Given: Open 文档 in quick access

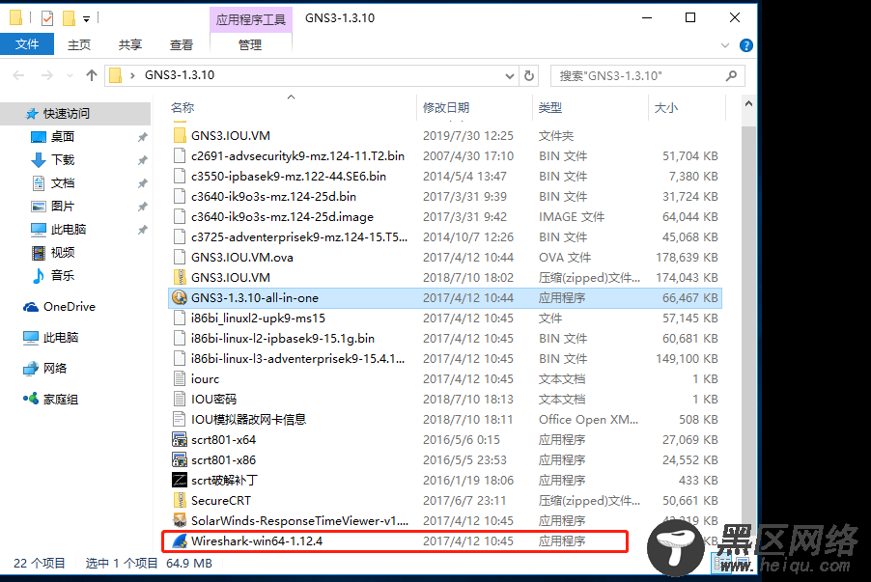Looking at the screenshot, I should (x=53, y=183).
